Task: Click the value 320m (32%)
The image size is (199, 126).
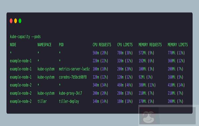Action: pos(125,61)
